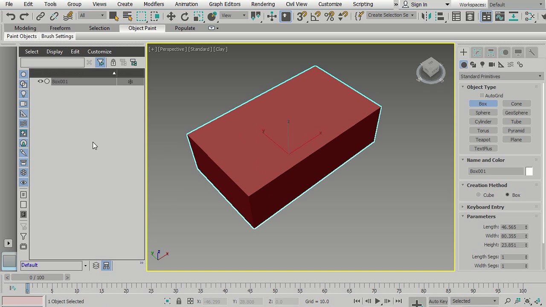
Task: Open the reference coordinate View dropdown
Action: tap(234, 15)
